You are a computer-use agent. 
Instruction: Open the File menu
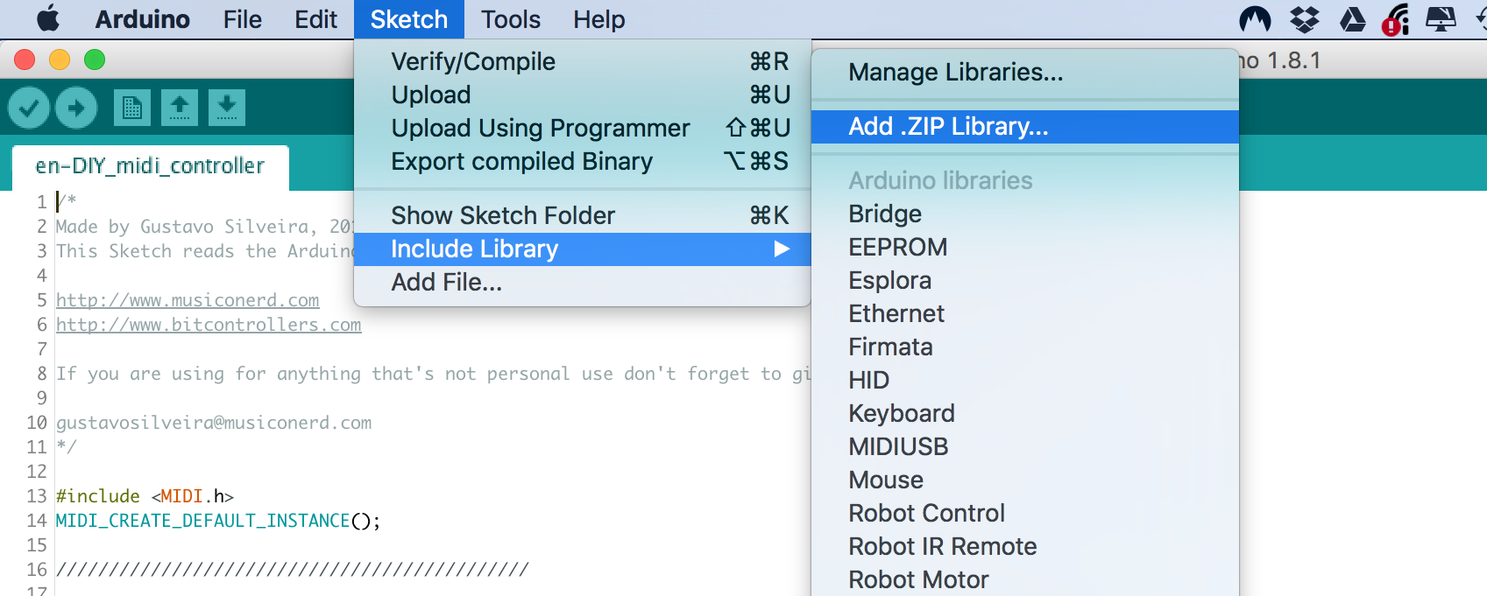pyautogui.click(x=242, y=19)
